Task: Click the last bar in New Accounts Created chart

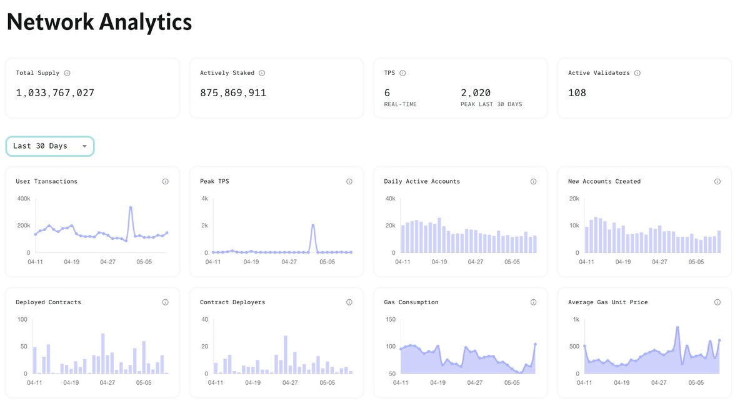Action: [x=719, y=242]
